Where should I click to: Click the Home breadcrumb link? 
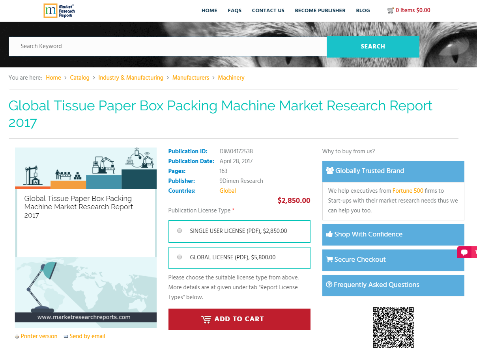(x=54, y=78)
